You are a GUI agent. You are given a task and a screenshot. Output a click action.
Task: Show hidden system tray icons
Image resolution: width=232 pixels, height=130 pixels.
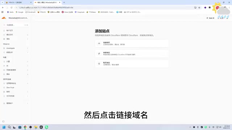pos(190,127)
